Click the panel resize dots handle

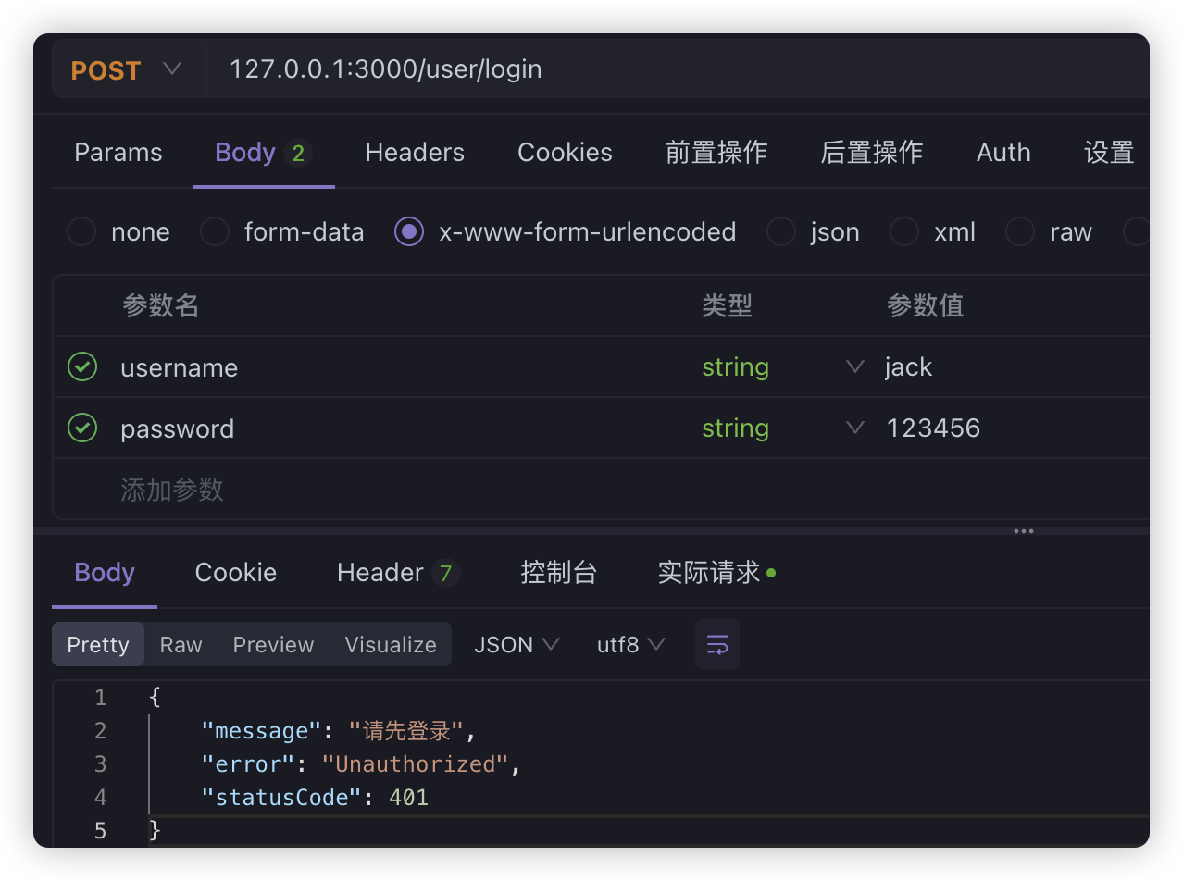click(x=1023, y=531)
